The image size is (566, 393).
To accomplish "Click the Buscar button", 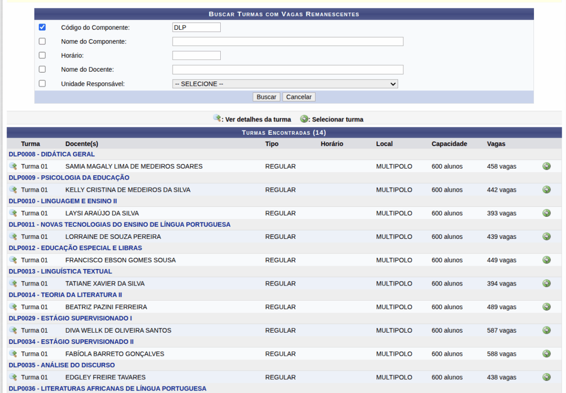I will (266, 97).
